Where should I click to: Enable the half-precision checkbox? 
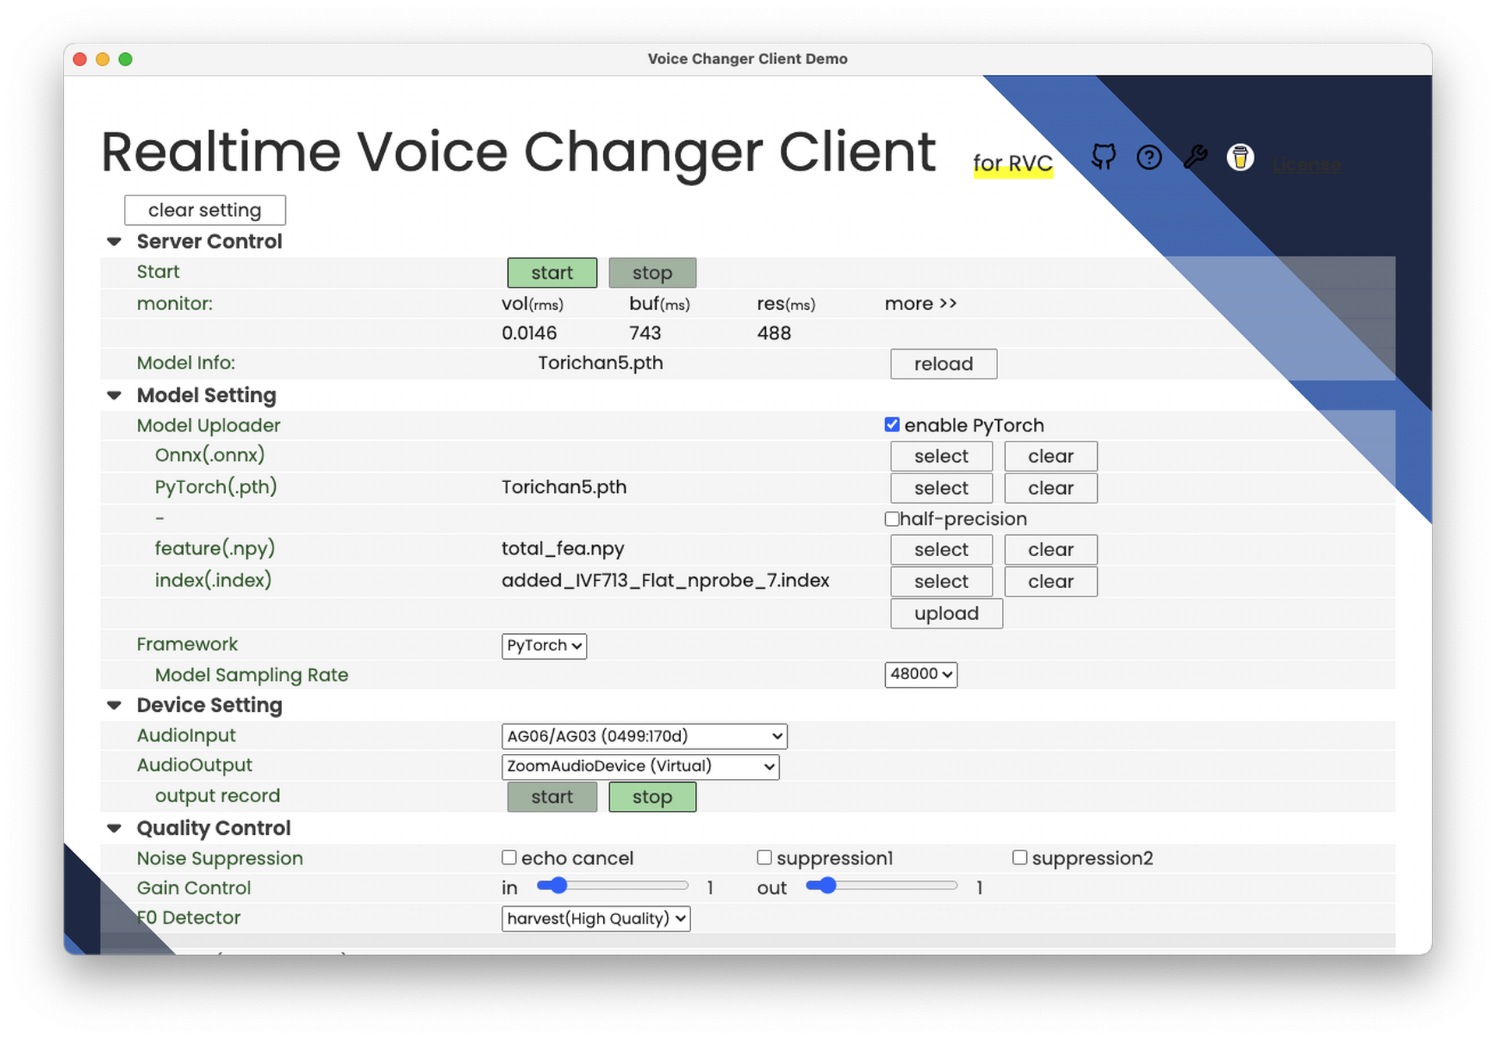[x=891, y=519]
